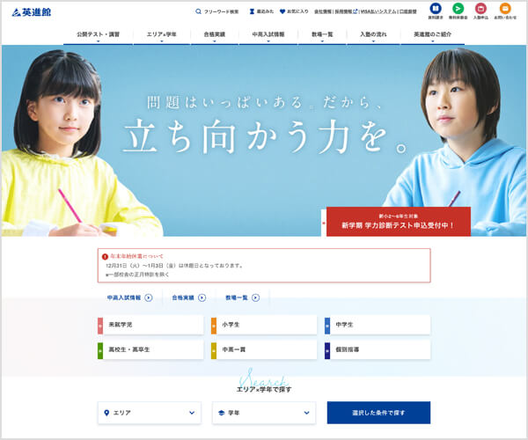This screenshot has width=528, height=440.
Task: Open the 英進館のご紹介 navigation menu
Action: (x=432, y=34)
